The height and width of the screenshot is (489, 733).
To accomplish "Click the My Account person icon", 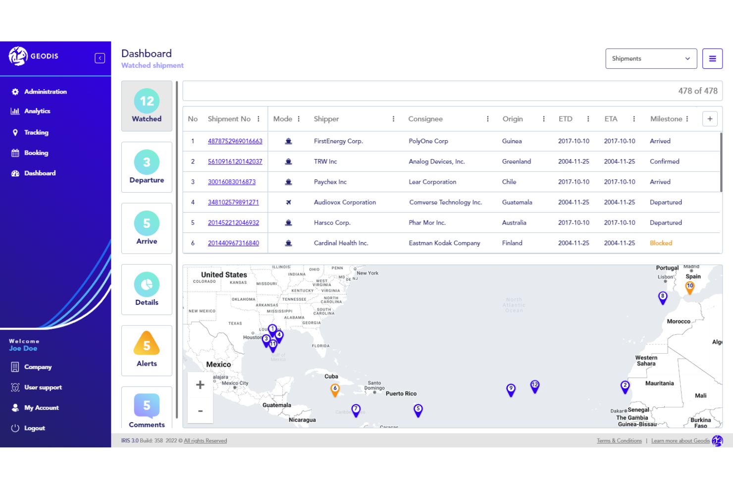I will (15, 408).
